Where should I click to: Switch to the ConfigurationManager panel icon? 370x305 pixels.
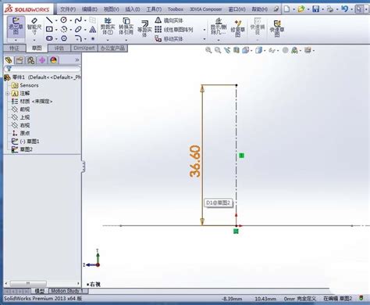pyautogui.click(x=30, y=60)
